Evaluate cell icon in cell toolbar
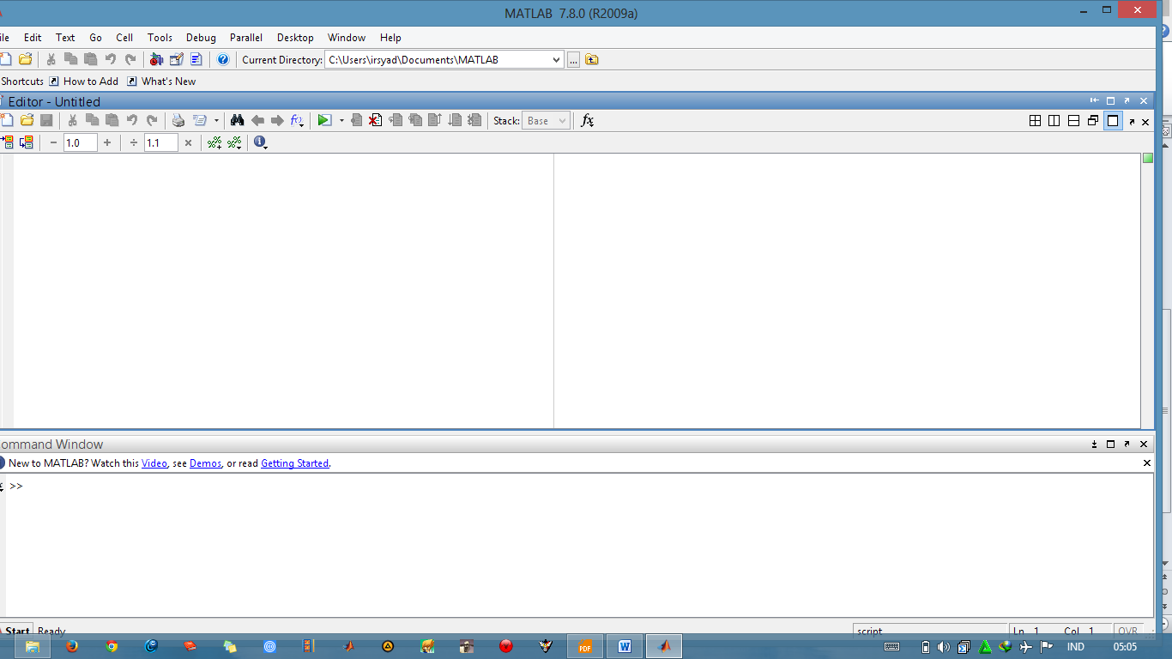The image size is (1172, 659). (x=8, y=142)
